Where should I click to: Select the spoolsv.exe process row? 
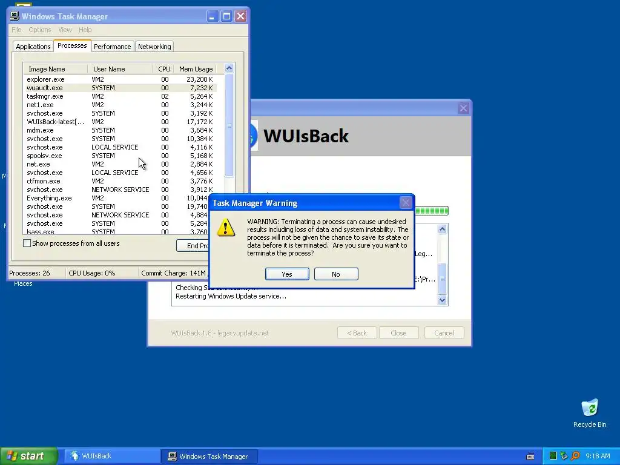[x=120, y=156]
